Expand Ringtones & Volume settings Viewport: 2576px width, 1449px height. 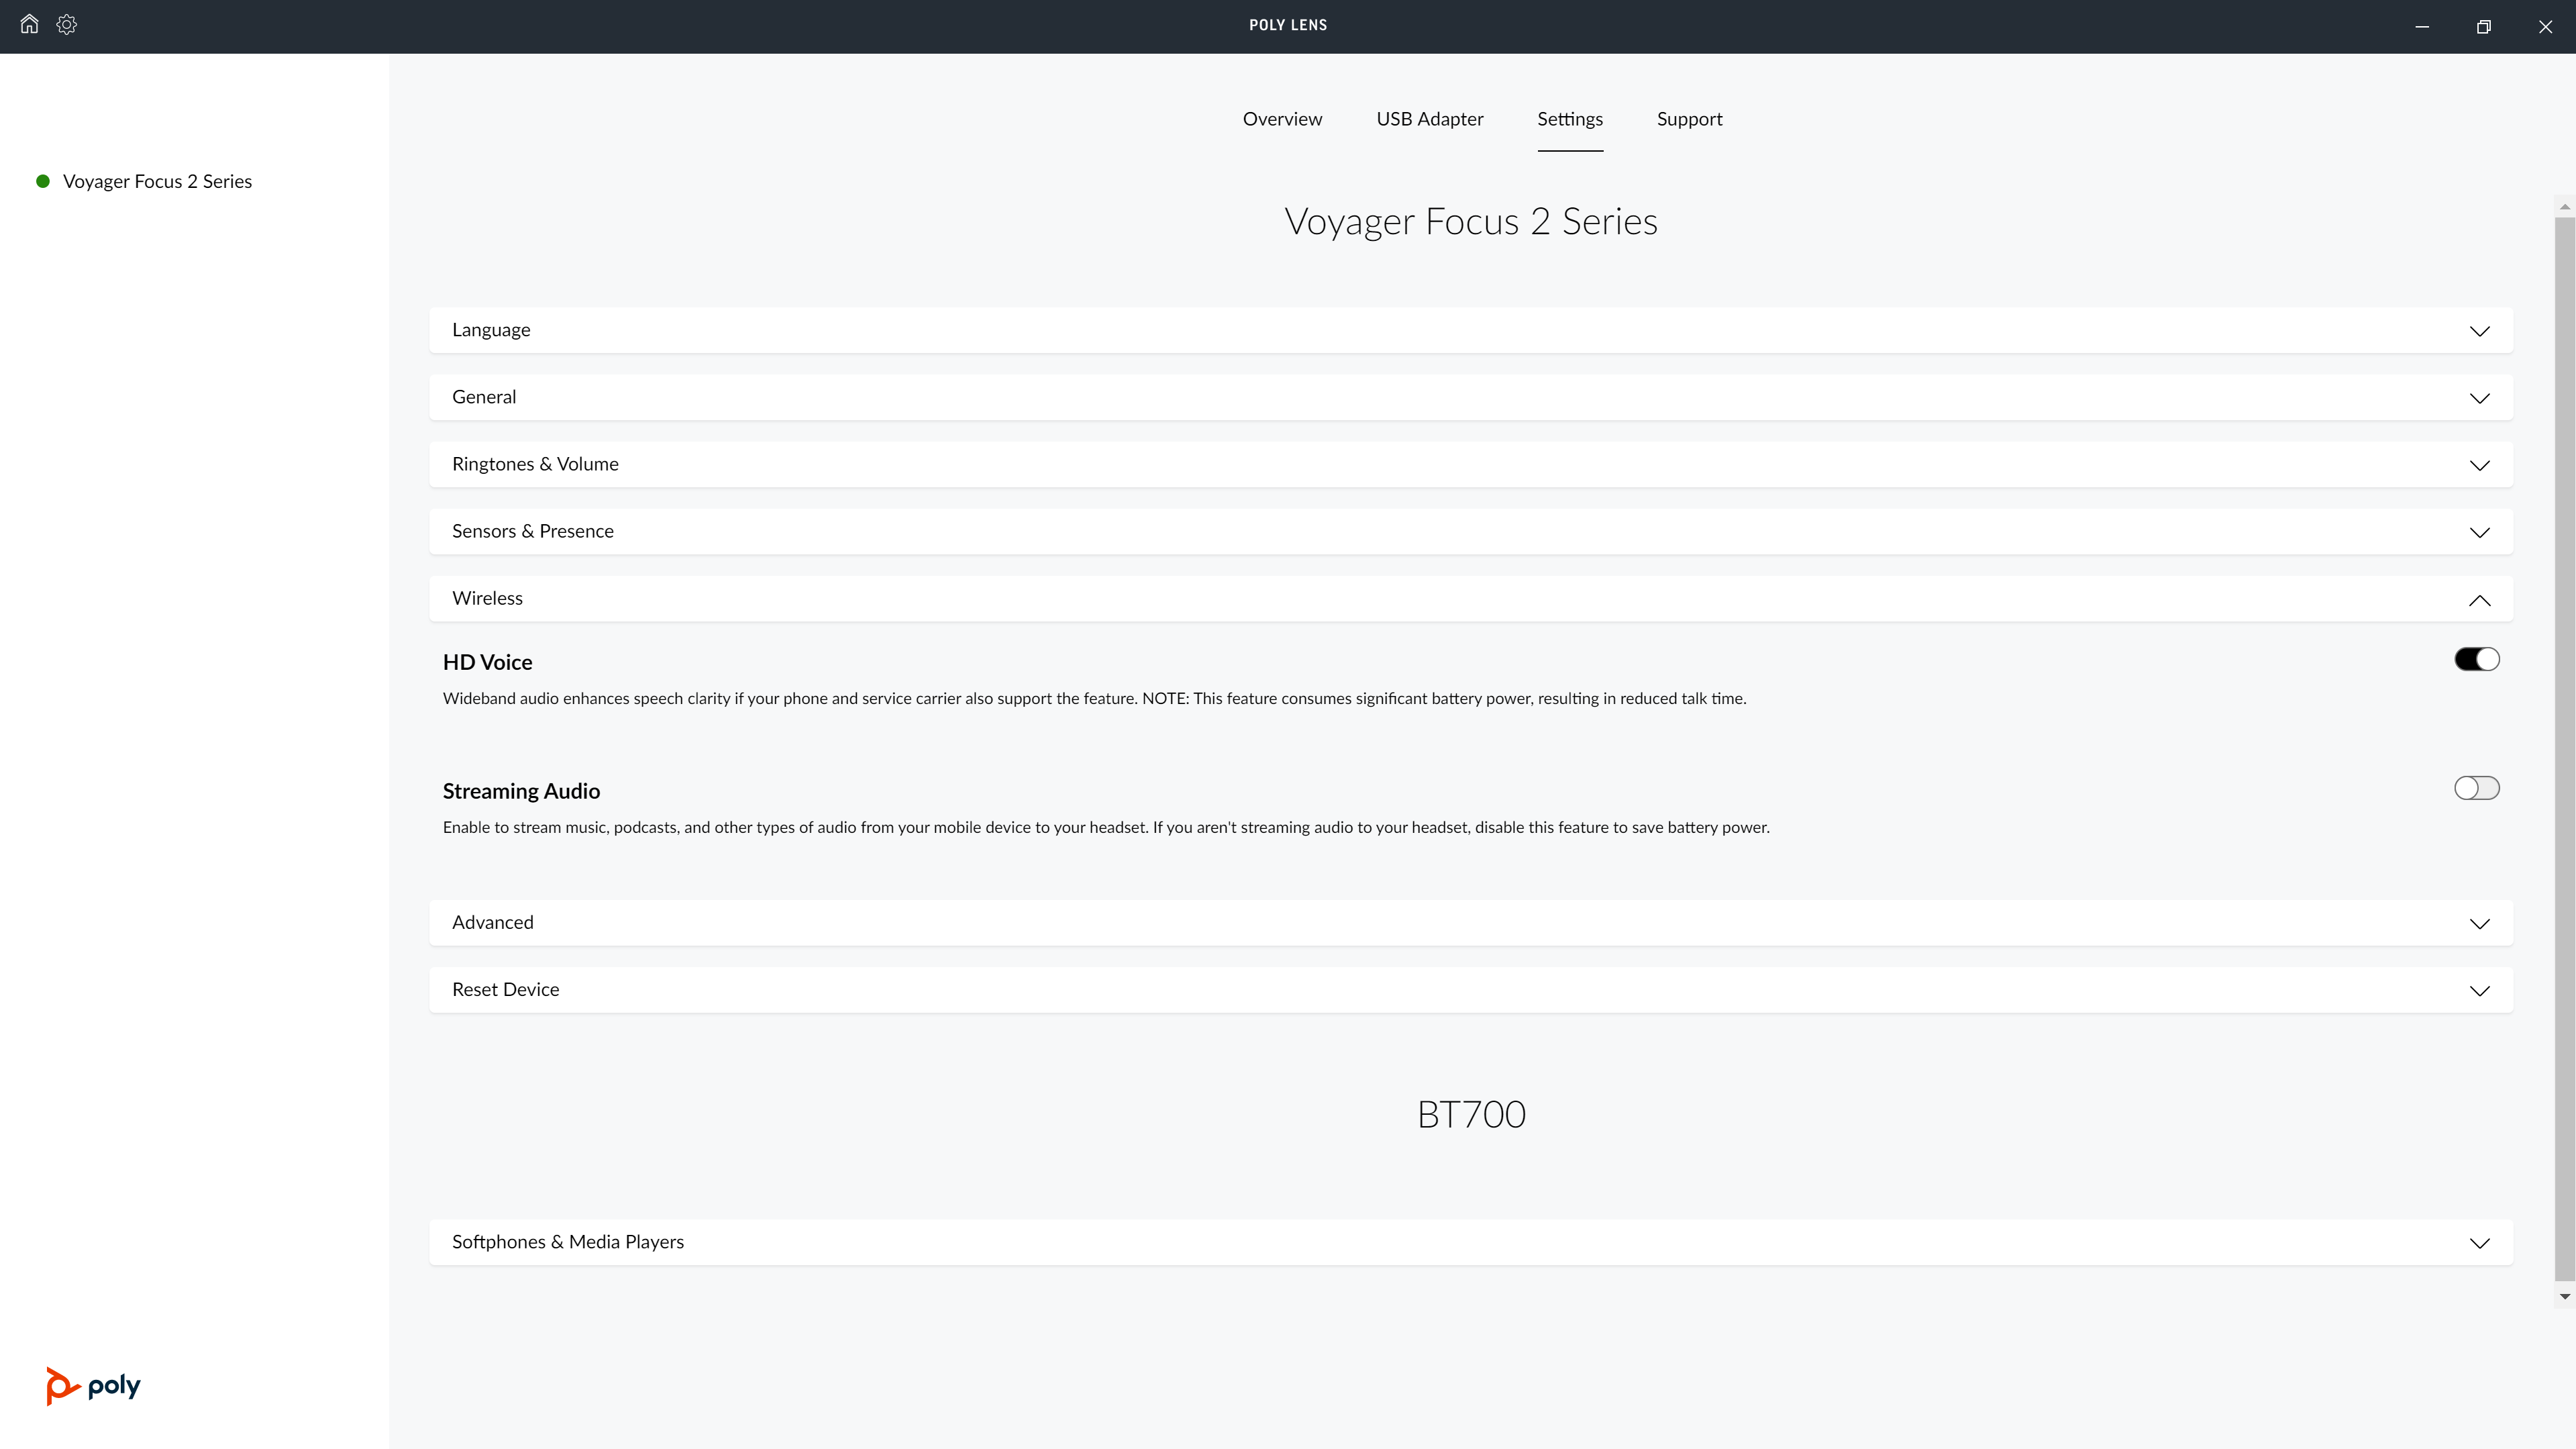(2479, 465)
